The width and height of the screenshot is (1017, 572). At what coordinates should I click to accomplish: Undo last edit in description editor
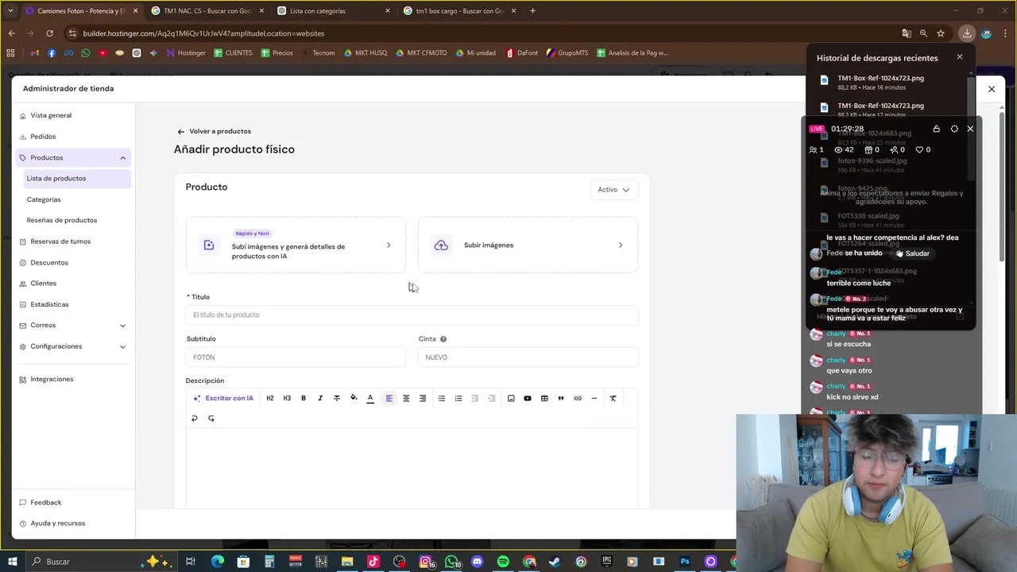(x=195, y=418)
